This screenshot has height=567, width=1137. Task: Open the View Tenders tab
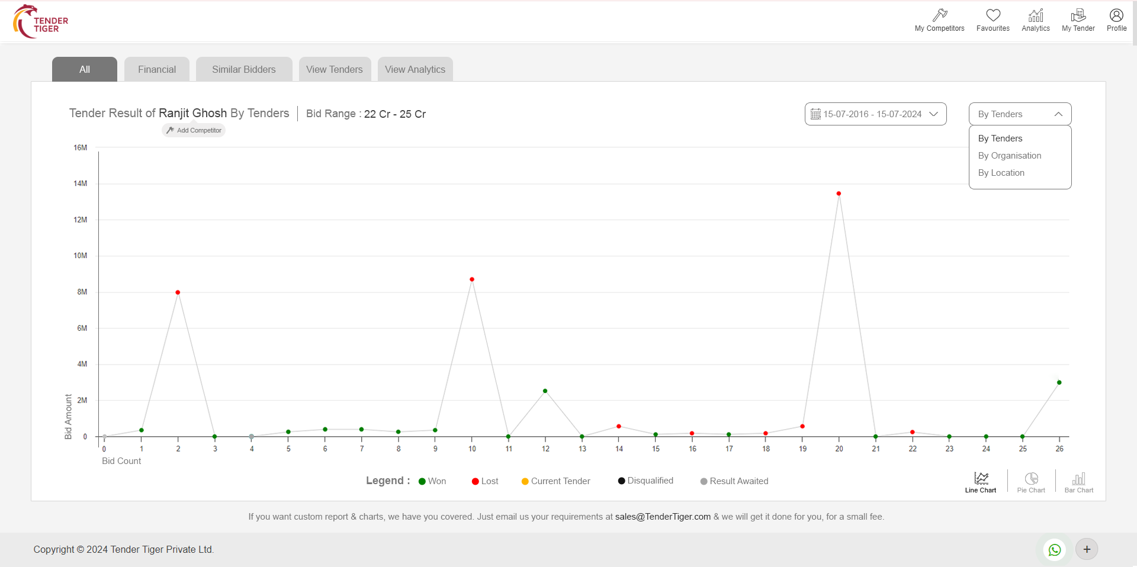[x=335, y=69]
